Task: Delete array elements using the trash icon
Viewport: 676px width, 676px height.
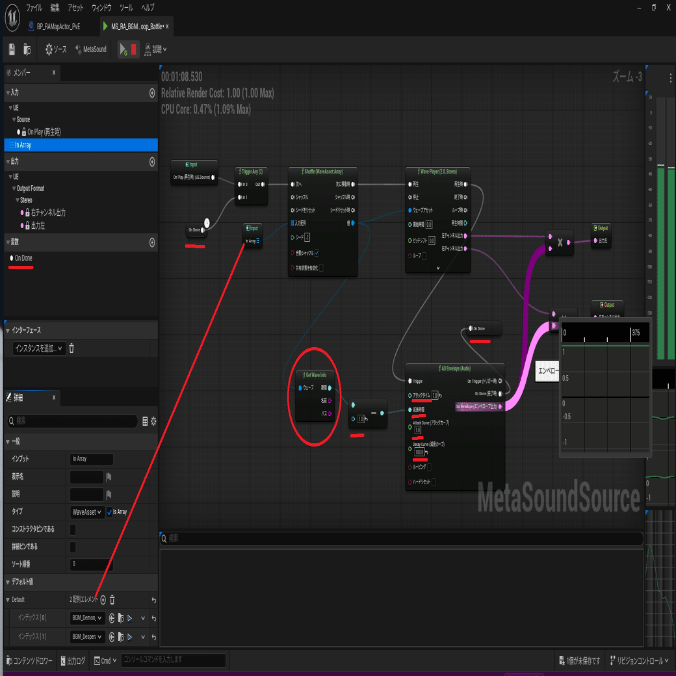Action: (112, 600)
